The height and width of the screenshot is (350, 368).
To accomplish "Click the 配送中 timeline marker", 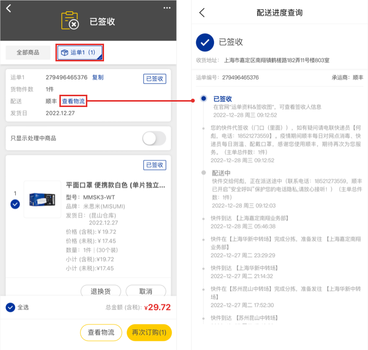I will point(204,173).
